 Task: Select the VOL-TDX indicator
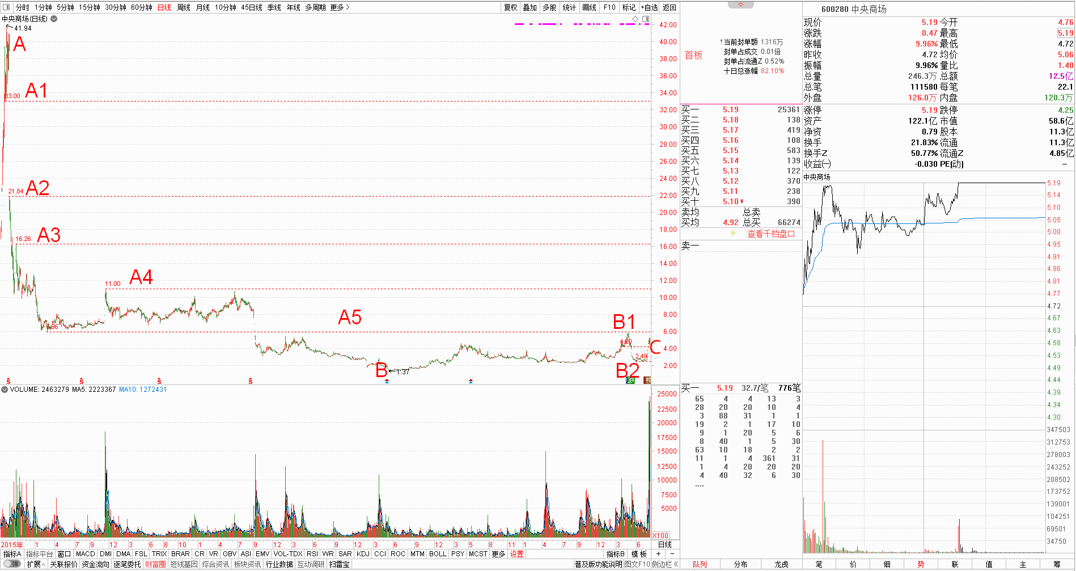tap(288, 554)
